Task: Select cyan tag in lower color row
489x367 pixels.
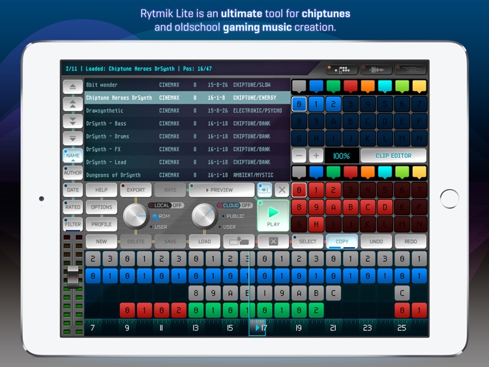Action: (x=385, y=173)
